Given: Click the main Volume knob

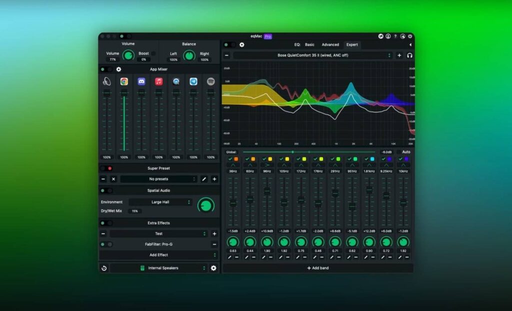Looking at the screenshot, I should click(128, 55).
